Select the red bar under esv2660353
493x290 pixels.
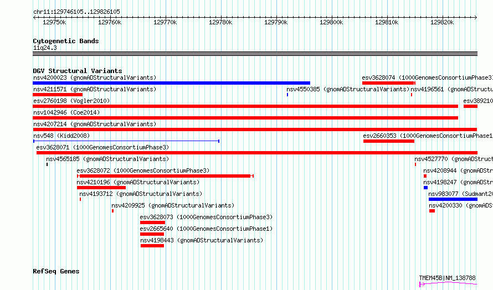(389, 141)
